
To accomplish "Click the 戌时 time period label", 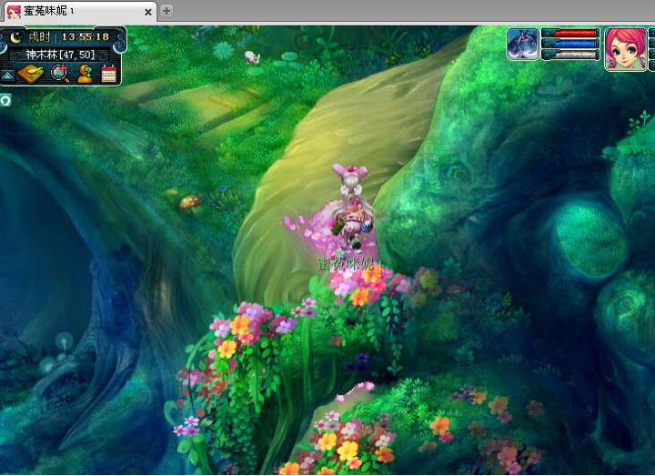I will [x=39, y=37].
